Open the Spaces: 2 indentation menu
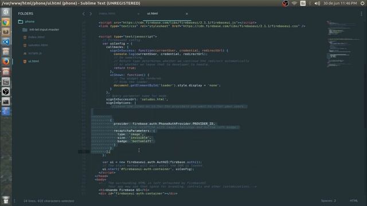This screenshot has width=367, height=206. click(329, 201)
